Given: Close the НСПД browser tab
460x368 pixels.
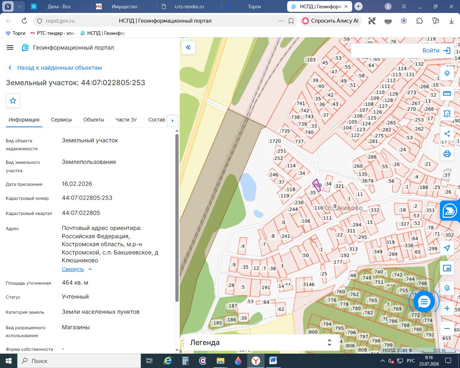Looking at the screenshot, I should [x=346, y=6].
